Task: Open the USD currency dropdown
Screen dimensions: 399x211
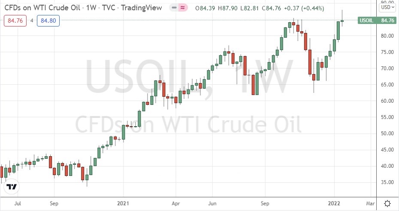Action: 387,7
